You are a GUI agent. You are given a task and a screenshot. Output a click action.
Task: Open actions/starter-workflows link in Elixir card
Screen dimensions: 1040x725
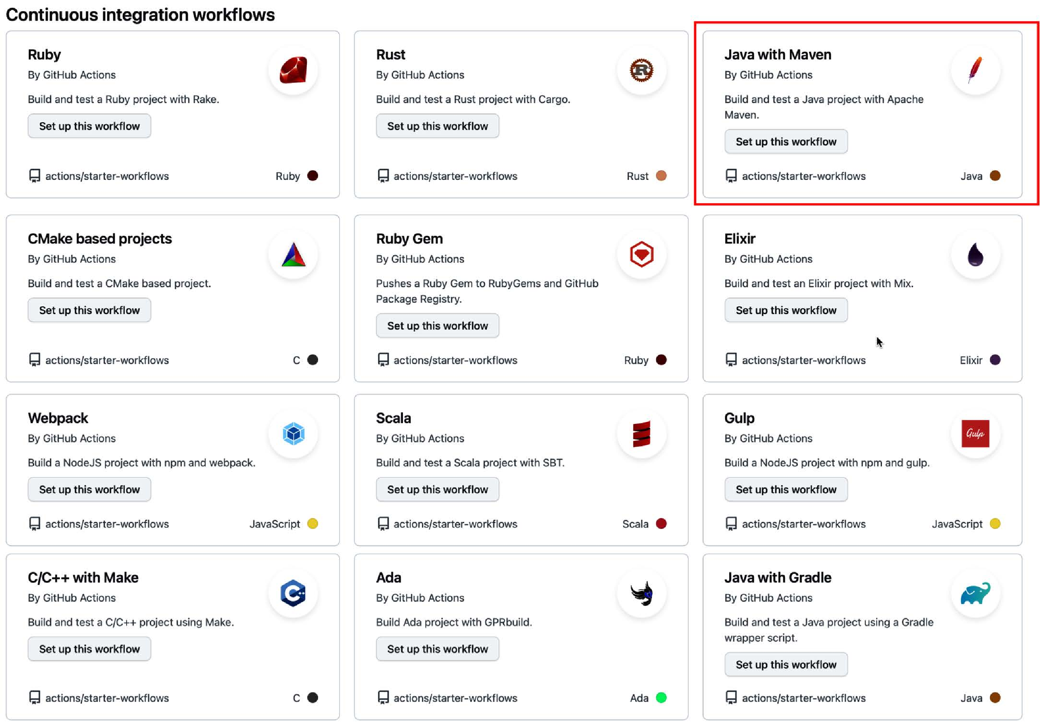click(804, 360)
